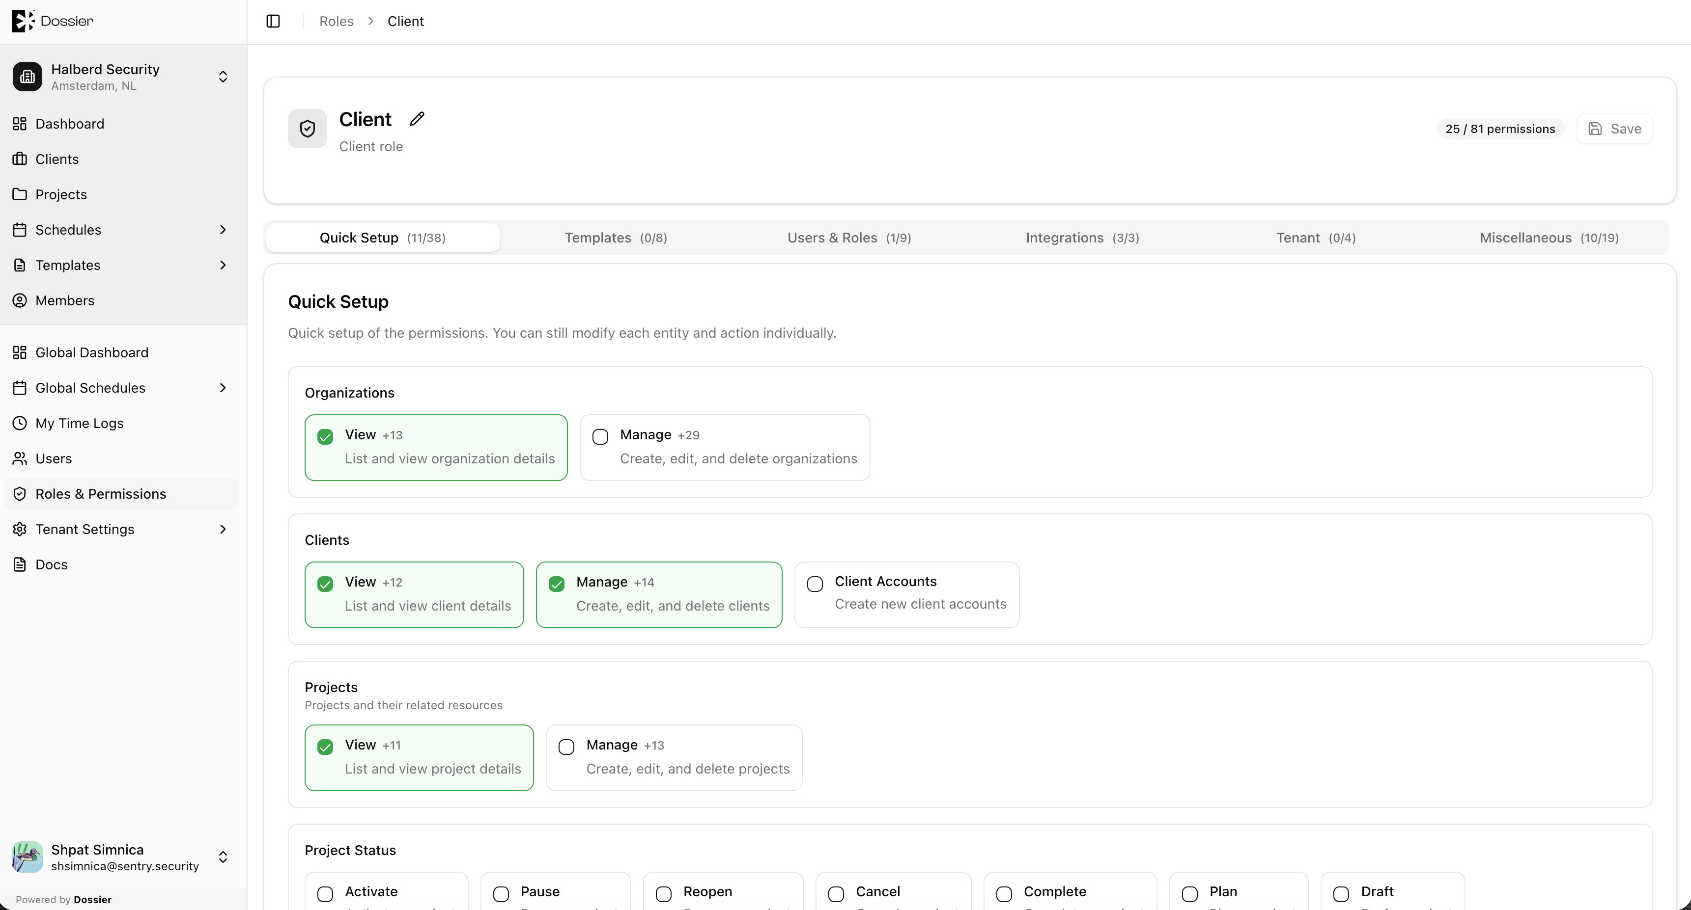Uncheck Organizations View permission

325,437
